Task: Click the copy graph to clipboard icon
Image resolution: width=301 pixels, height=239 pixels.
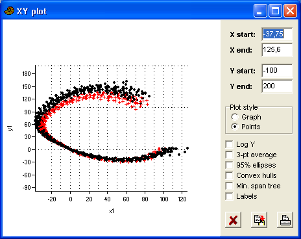Action: 259,220
